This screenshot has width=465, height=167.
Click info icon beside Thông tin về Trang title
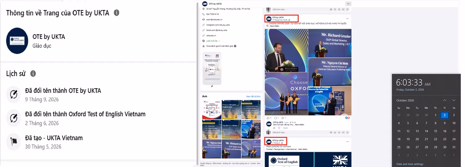(x=116, y=13)
